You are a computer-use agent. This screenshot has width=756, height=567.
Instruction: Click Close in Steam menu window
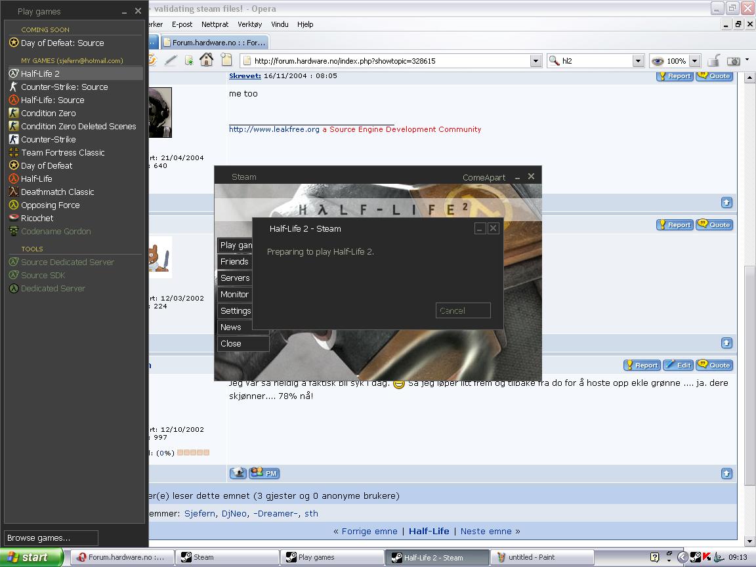[243, 343]
